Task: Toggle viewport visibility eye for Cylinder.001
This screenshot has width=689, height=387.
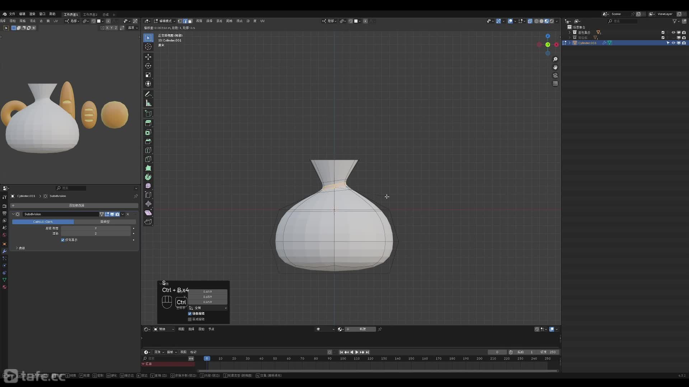Action: [x=673, y=43]
